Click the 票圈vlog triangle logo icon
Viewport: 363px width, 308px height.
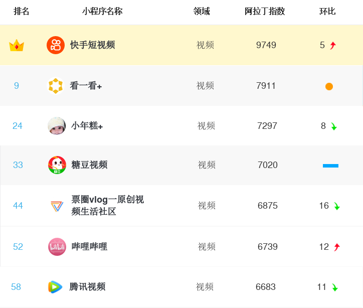(57, 206)
